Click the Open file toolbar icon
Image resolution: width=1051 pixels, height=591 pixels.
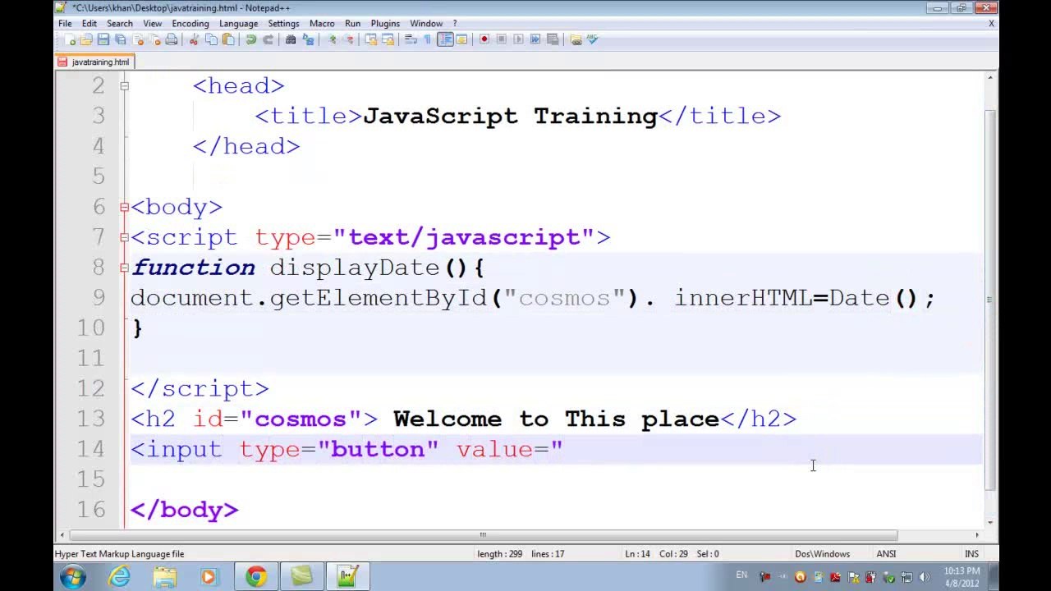(86, 39)
